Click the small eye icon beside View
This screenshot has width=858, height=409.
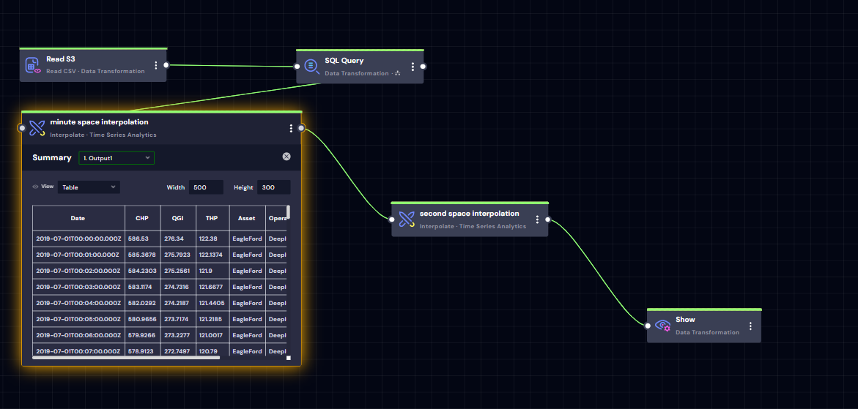pyautogui.click(x=36, y=187)
